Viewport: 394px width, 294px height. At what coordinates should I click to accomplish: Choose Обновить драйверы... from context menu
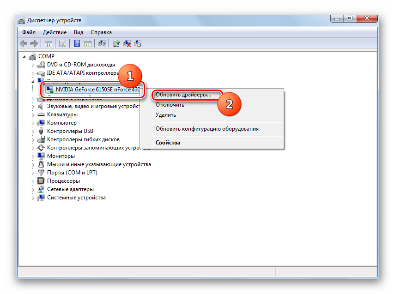(x=183, y=95)
